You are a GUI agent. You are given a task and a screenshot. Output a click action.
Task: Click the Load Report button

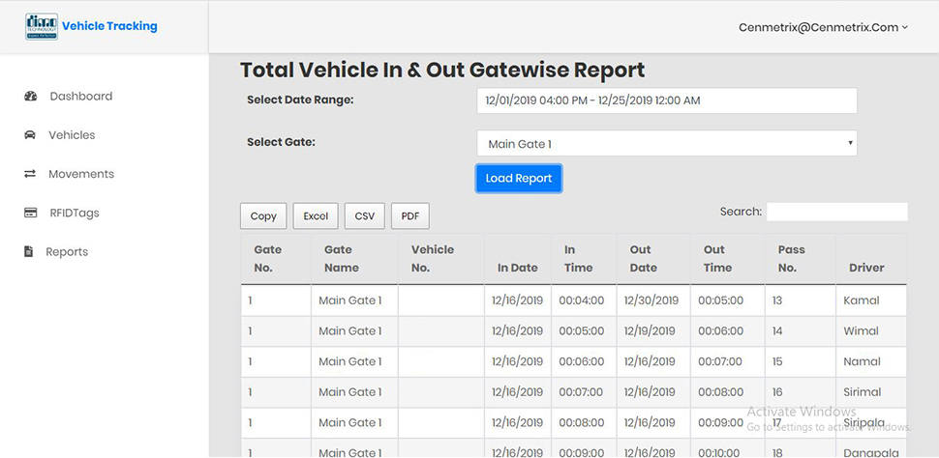pyautogui.click(x=519, y=178)
